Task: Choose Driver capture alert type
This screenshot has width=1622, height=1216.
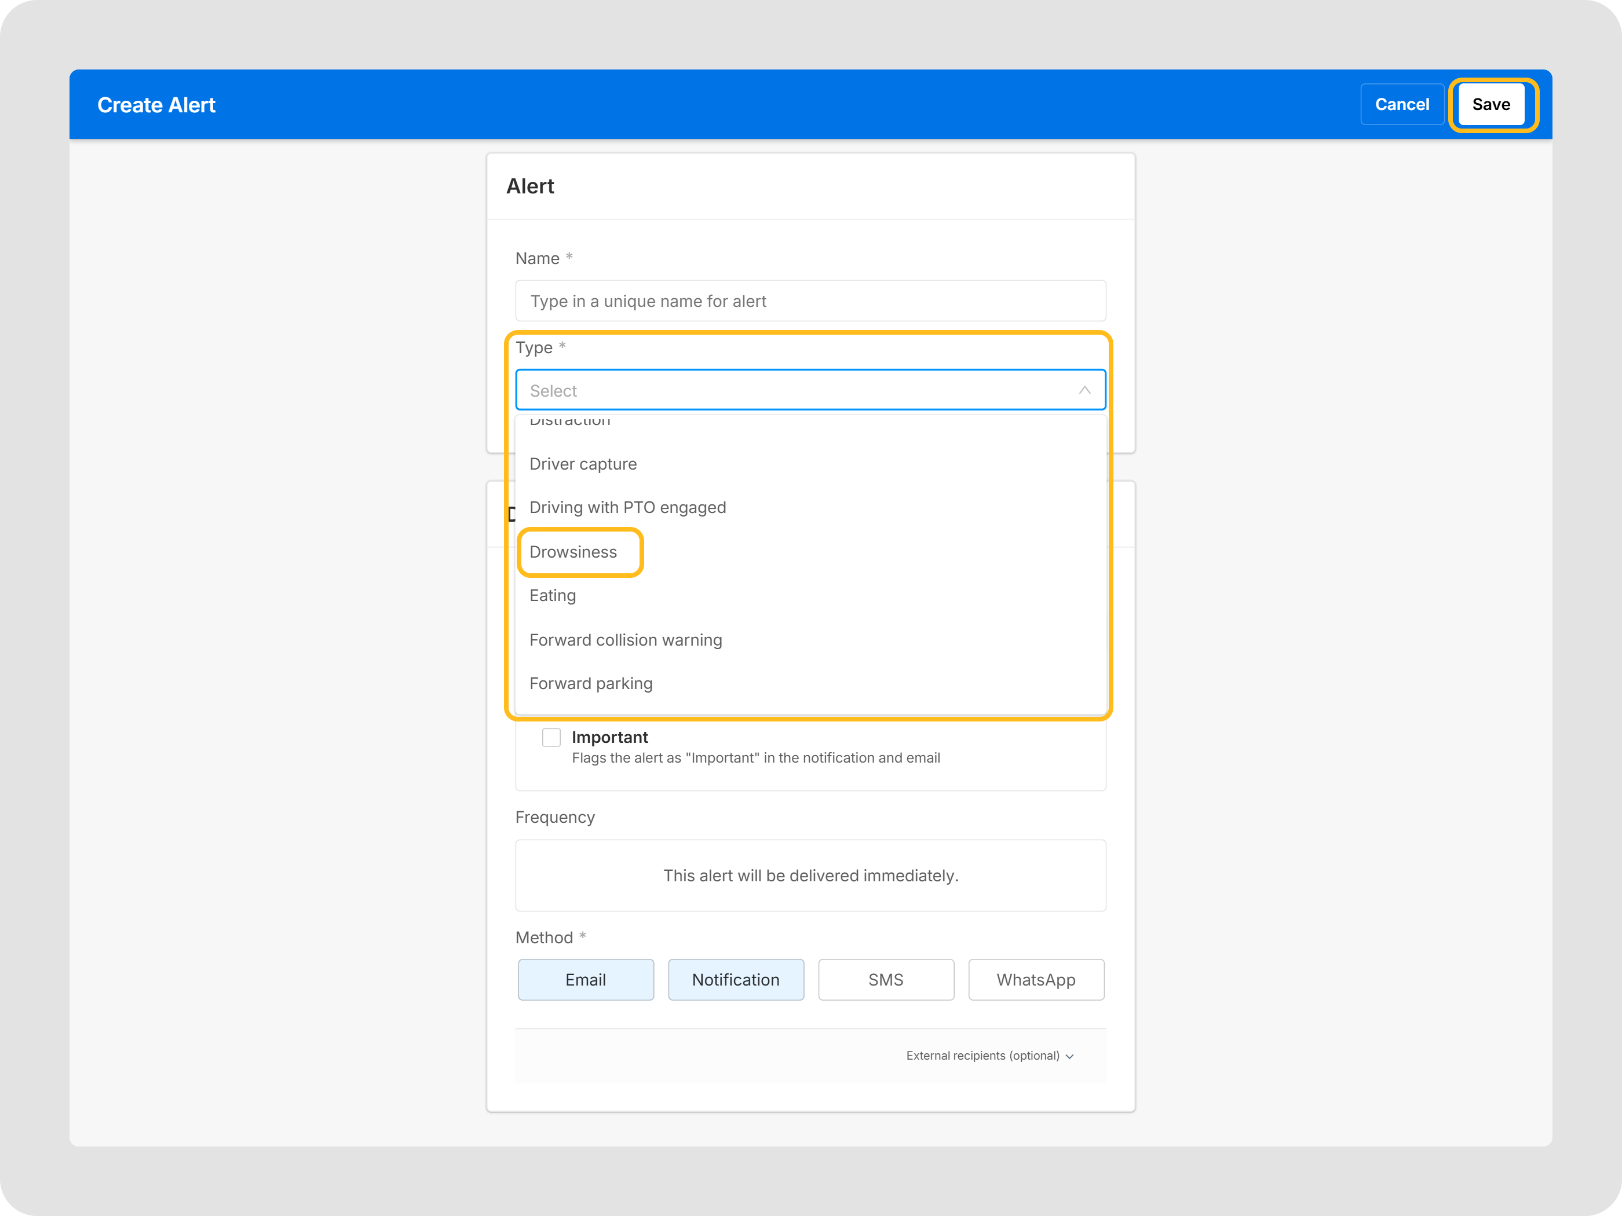Action: coord(583,464)
